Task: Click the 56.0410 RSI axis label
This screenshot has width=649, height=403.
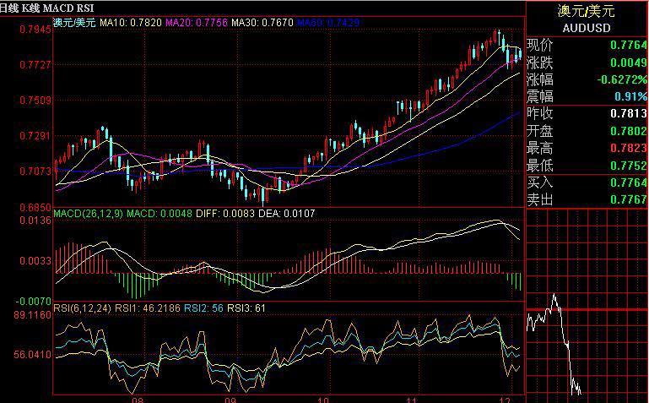Action: 33,355
